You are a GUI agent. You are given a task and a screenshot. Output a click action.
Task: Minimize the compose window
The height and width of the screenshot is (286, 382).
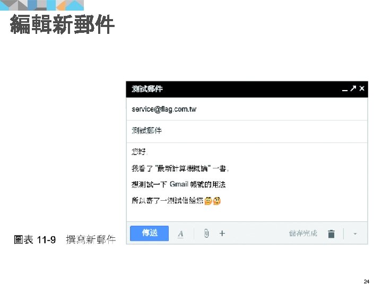(344, 90)
